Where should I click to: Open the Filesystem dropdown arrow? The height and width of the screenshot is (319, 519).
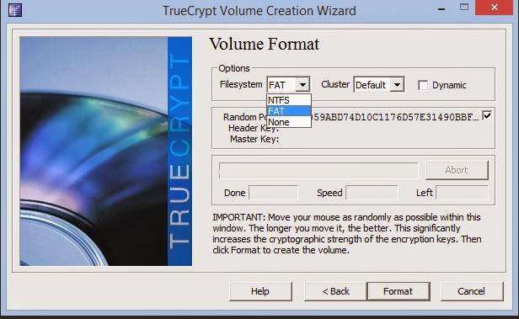point(302,85)
